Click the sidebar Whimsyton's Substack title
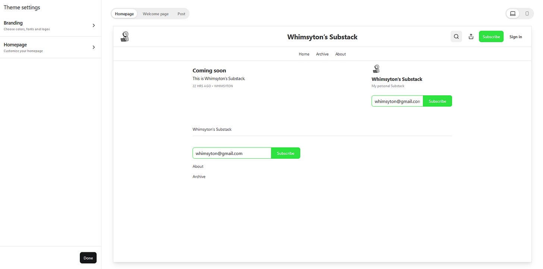This screenshot has height=269, width=543. 397,79
